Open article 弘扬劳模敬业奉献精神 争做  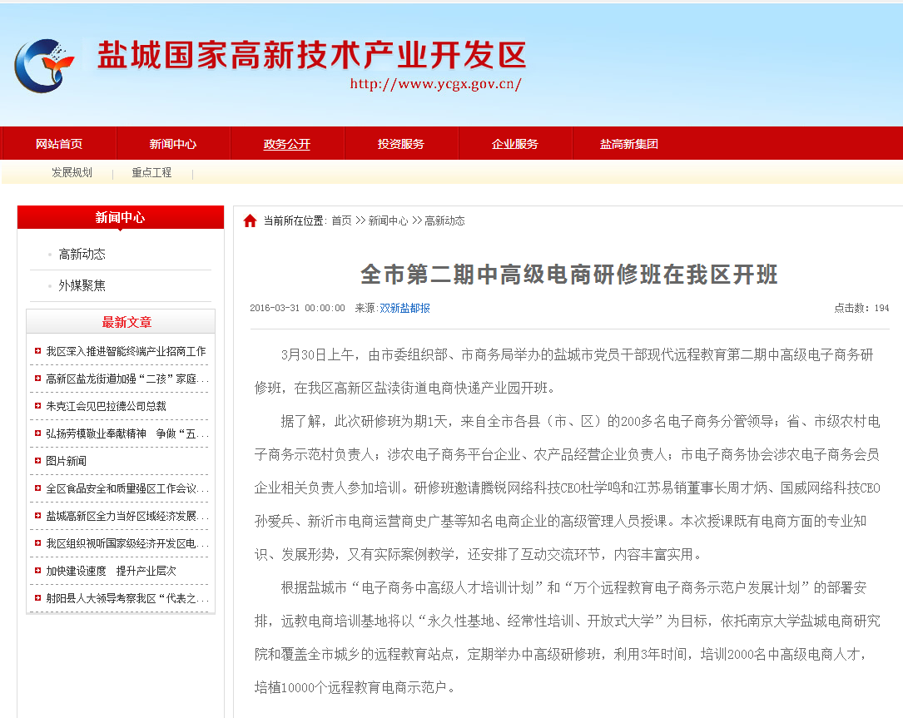127,433
